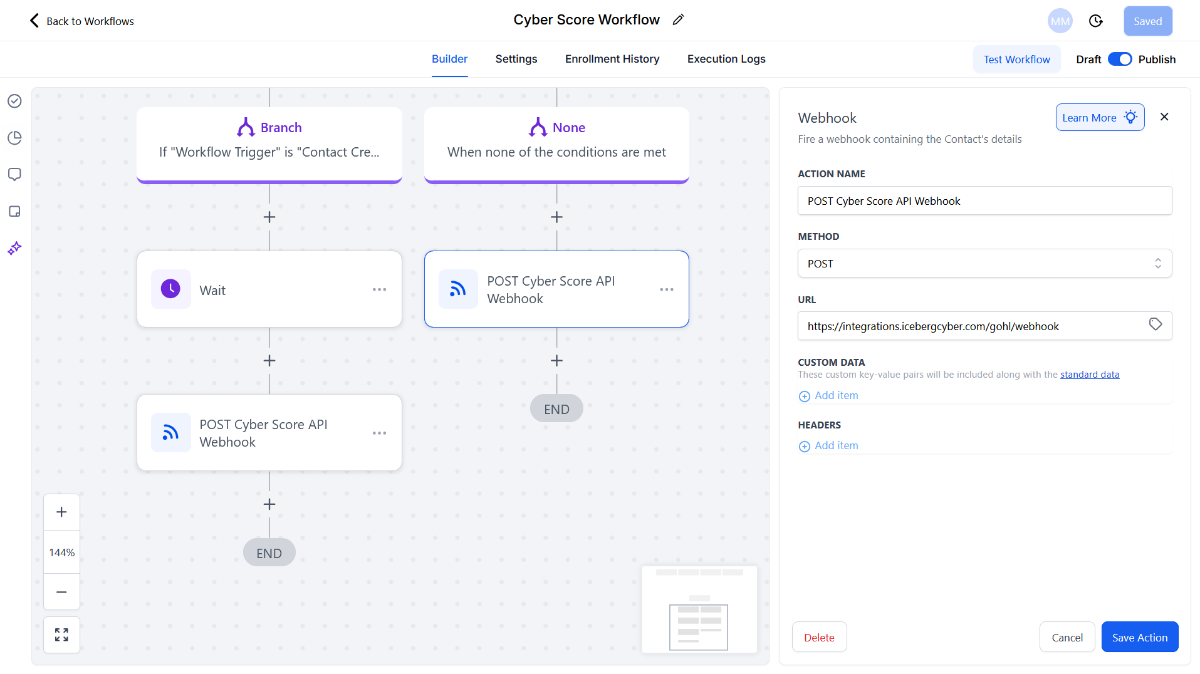Select the Branch condition node

[x=269, y=145]
